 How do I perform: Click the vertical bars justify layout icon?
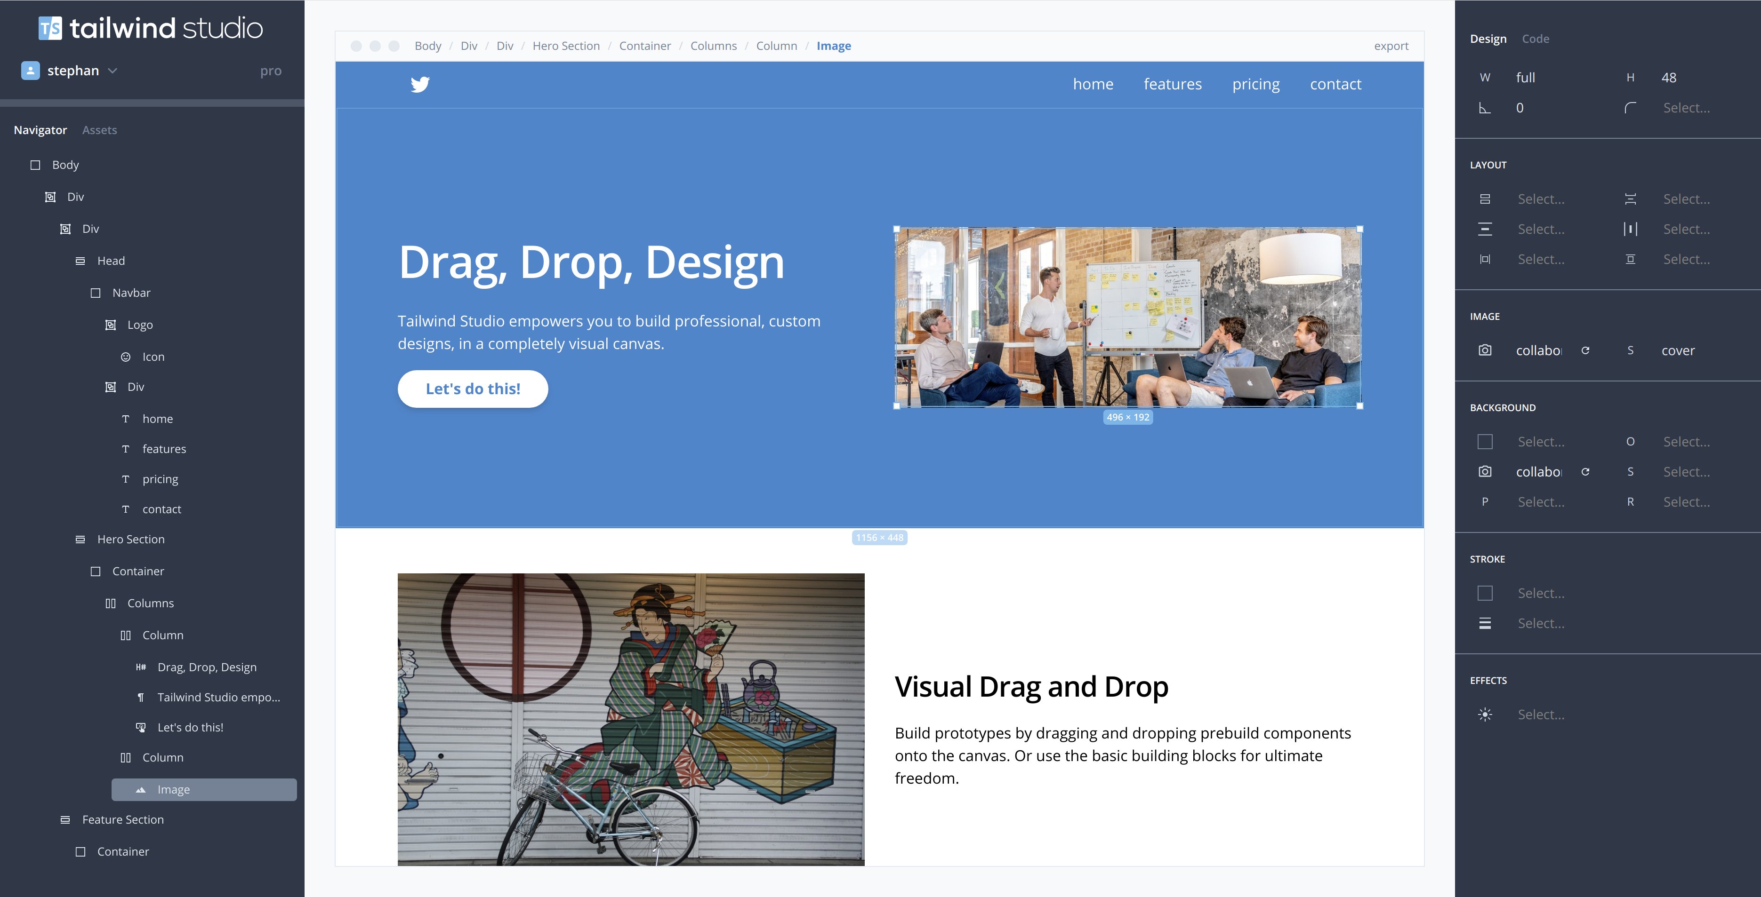[1631, 229]
